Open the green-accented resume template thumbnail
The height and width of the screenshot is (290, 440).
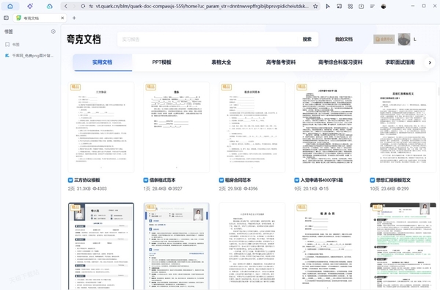403,246
